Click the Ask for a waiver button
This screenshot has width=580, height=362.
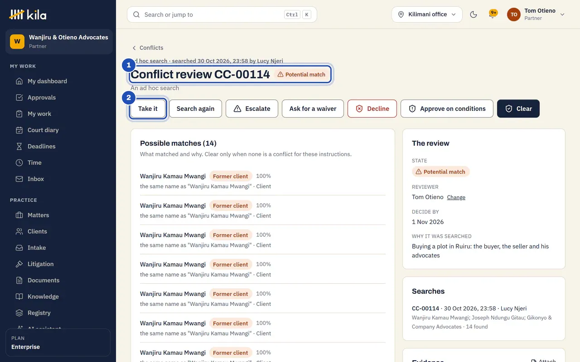coord(313,109)
